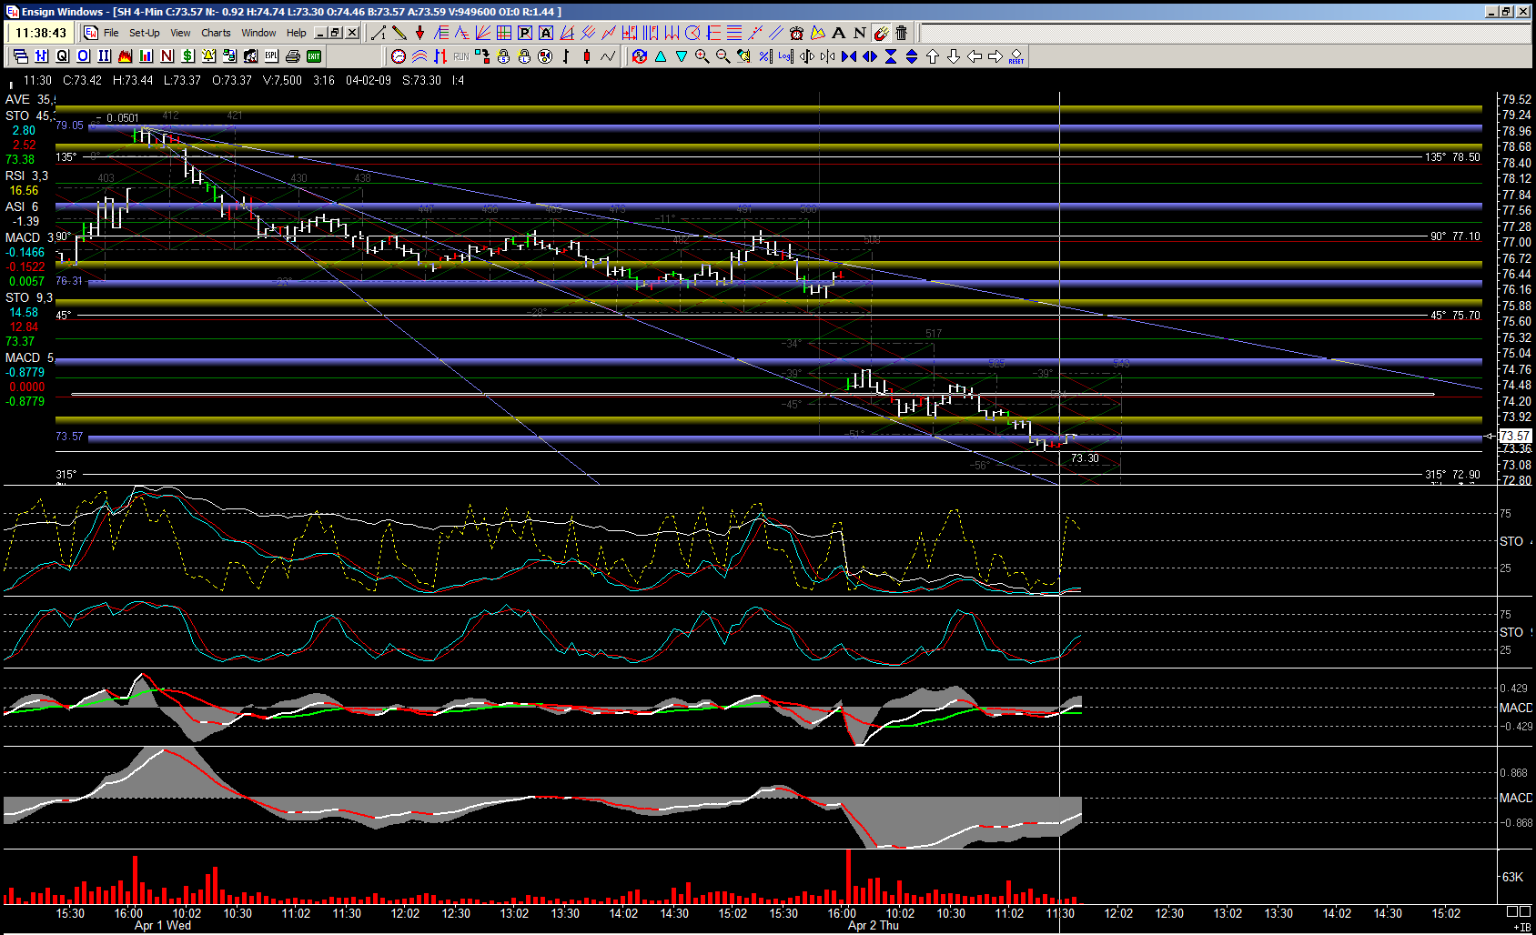This screenshot has width=1536, height=935.
Task: Toggle the candlestick chart style
Action: point(587,56)
